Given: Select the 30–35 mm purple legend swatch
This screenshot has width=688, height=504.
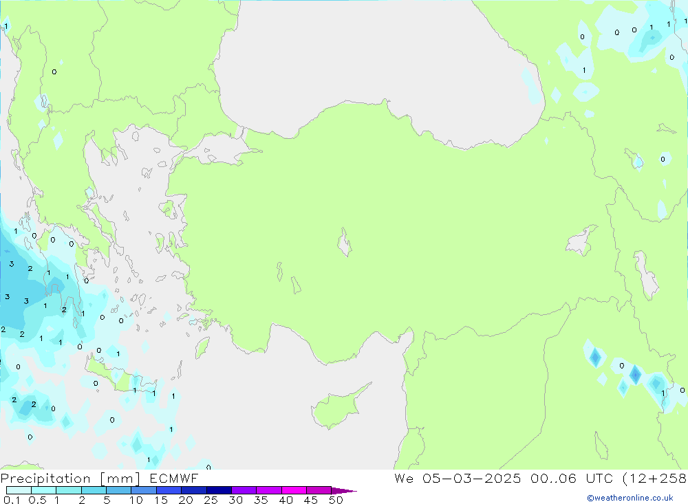Looking at the screenshot, I should [244, 490].
